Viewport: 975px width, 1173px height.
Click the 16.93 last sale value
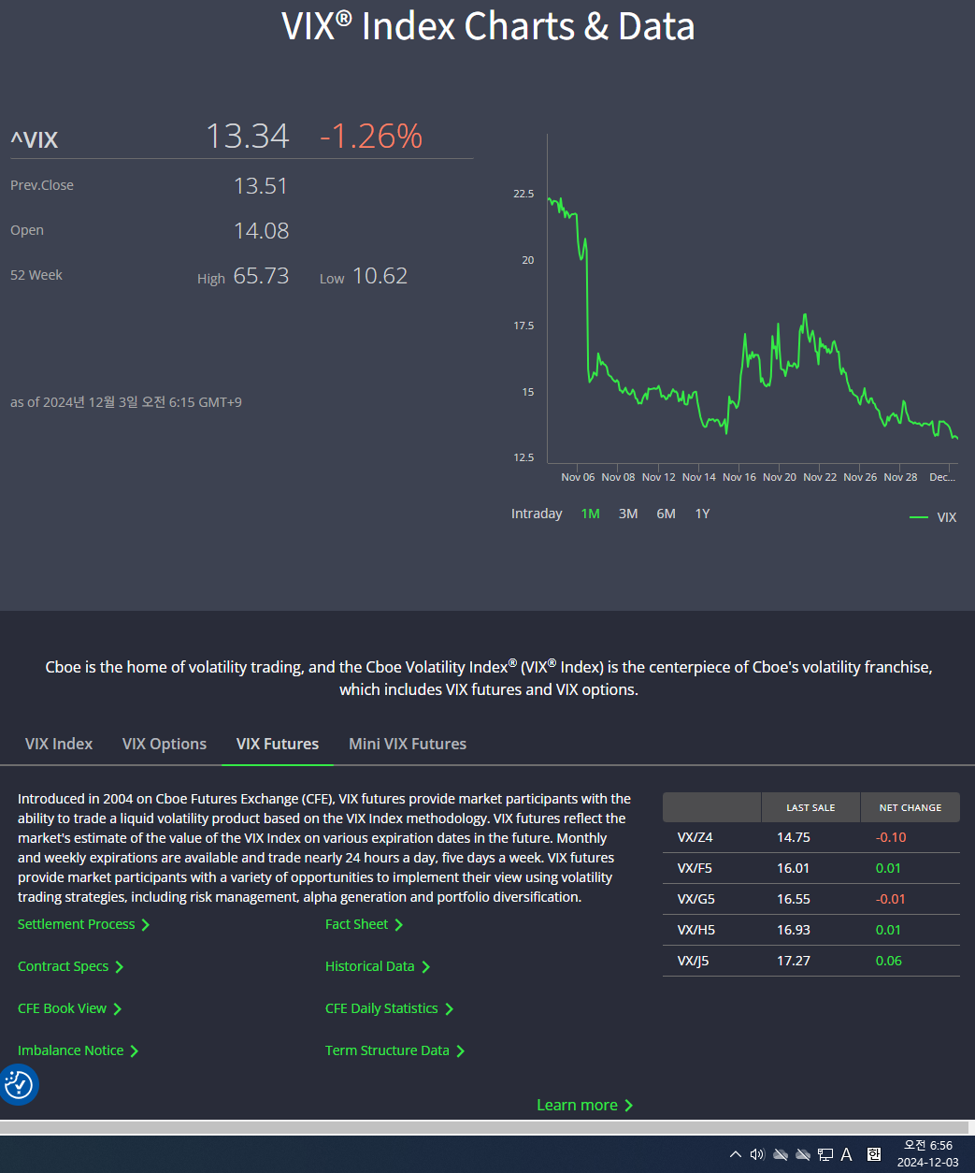tap(794, 930)
